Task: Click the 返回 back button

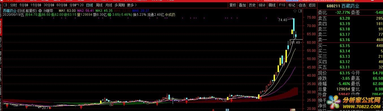Action: click(x=312, y=5)
